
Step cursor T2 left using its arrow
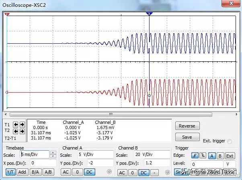[16, 131]
